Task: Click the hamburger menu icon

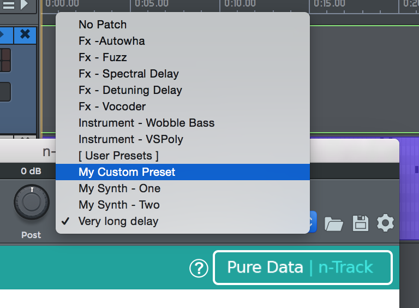Action: [x=9, y=5]
